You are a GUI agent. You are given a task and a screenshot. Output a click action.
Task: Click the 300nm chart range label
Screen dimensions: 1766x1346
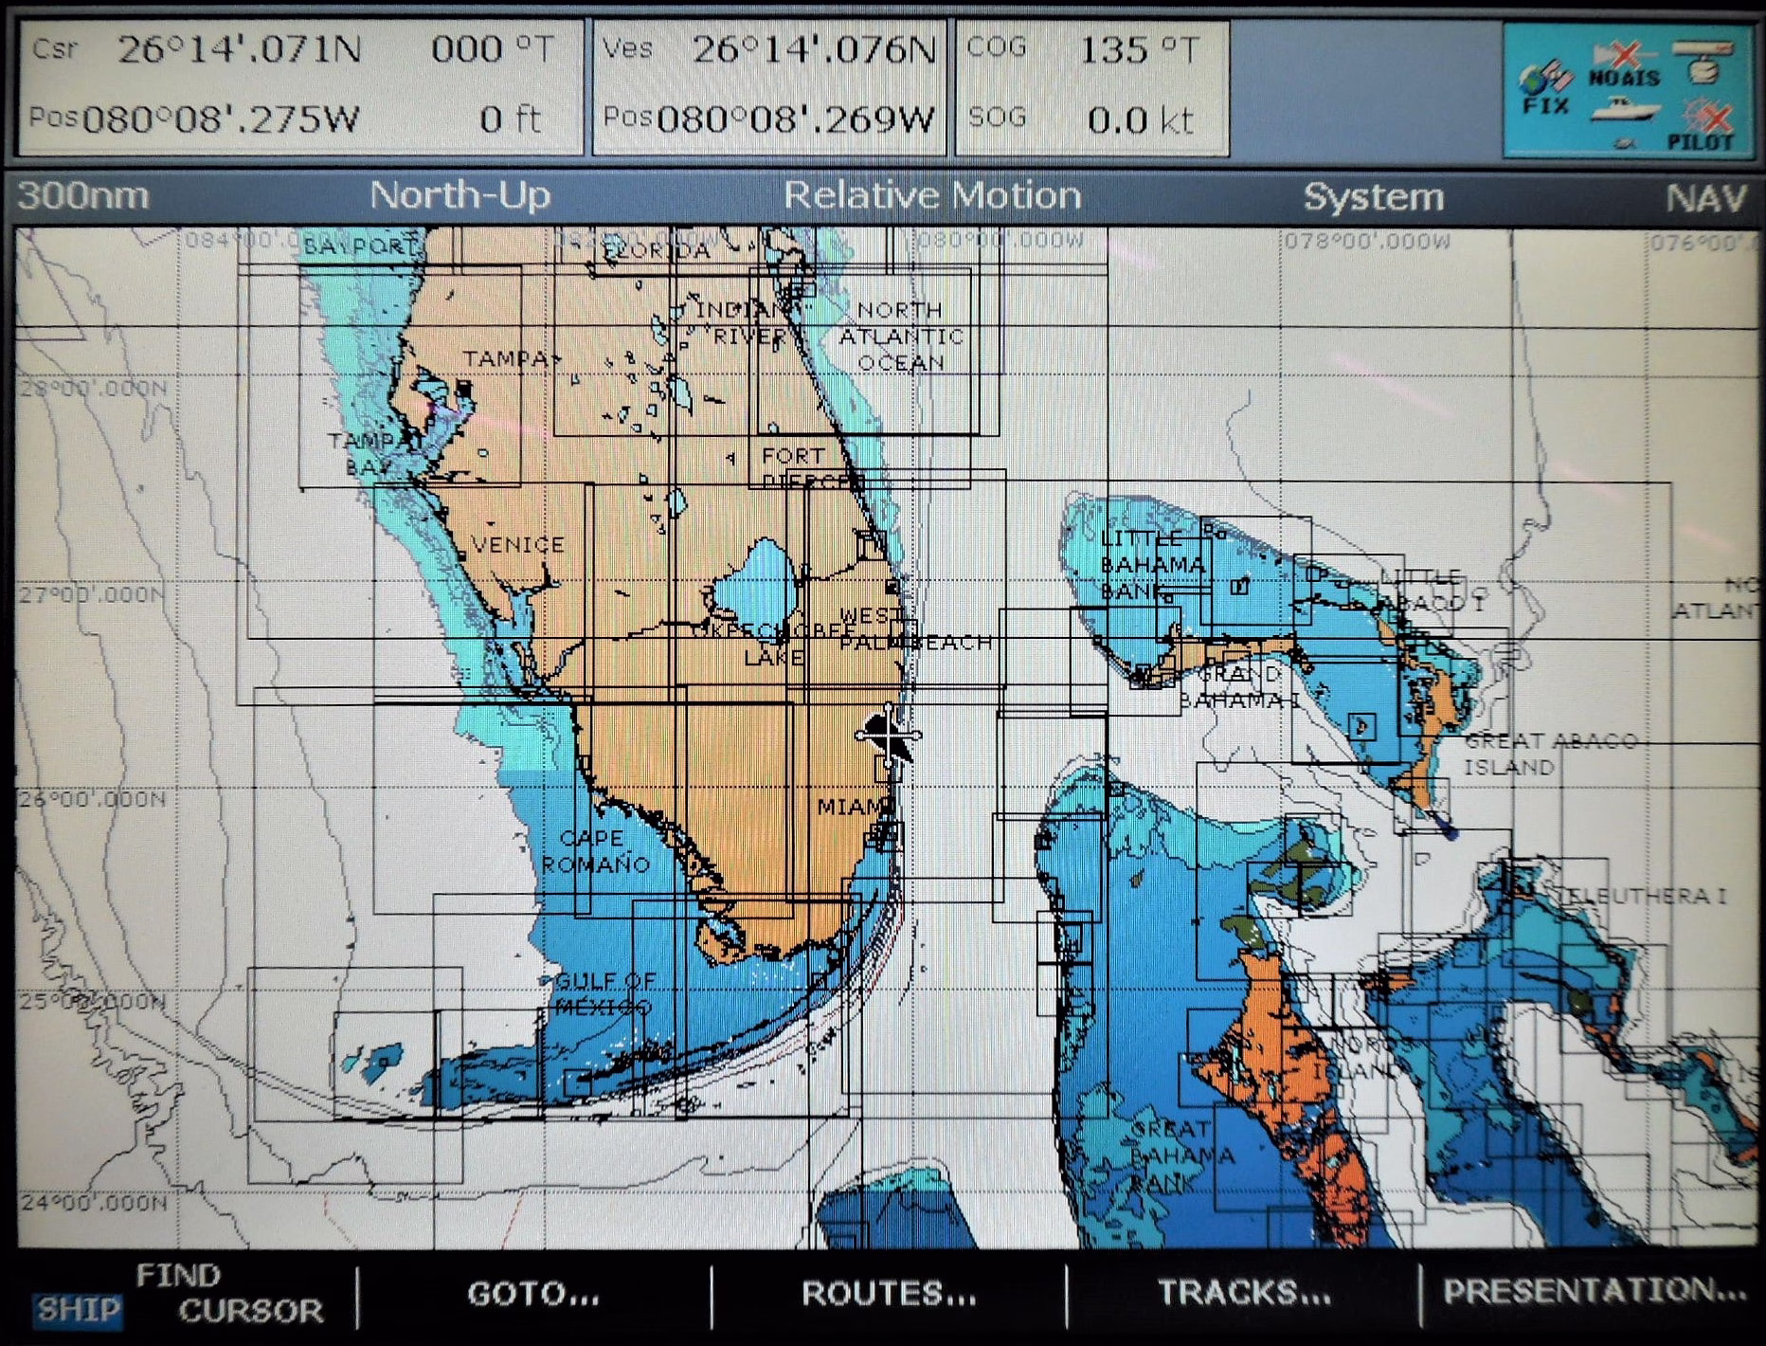pos(83,196)
